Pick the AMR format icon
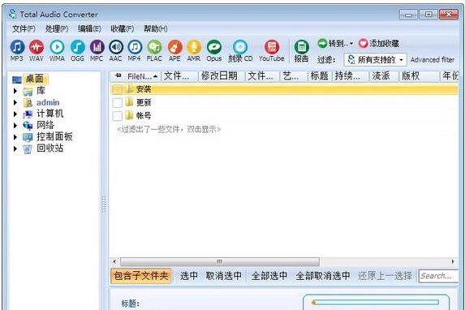This screenshot has height=310, width=465. click(x=194, y=50)
